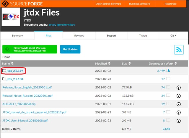Click stats chart icon for JTDX_manual_de_usuario row

coord(168,112)
